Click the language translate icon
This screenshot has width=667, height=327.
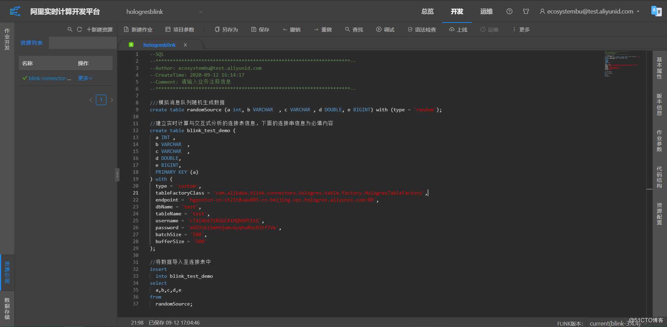(656, 11)
